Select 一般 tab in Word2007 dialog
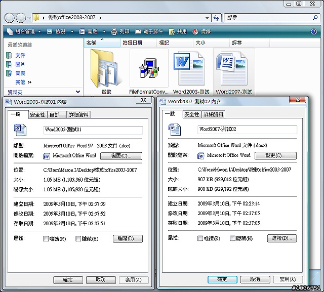Viewport: 324px width, 292px height. [x=172, y=114]
